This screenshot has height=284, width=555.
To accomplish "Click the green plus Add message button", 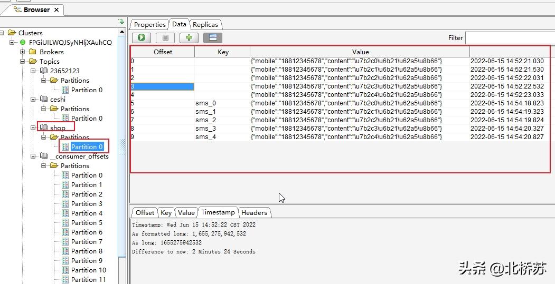I will point(189,37).
